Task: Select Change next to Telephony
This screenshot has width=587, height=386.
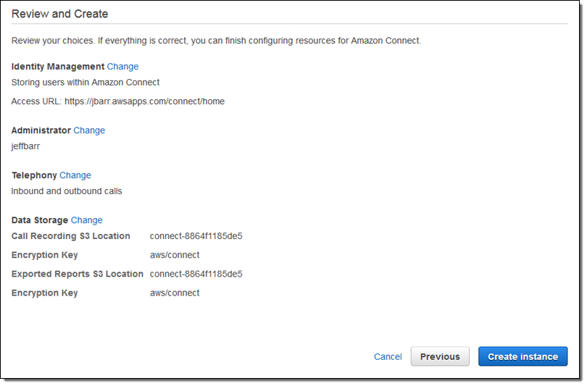Action: coord(75,175)
